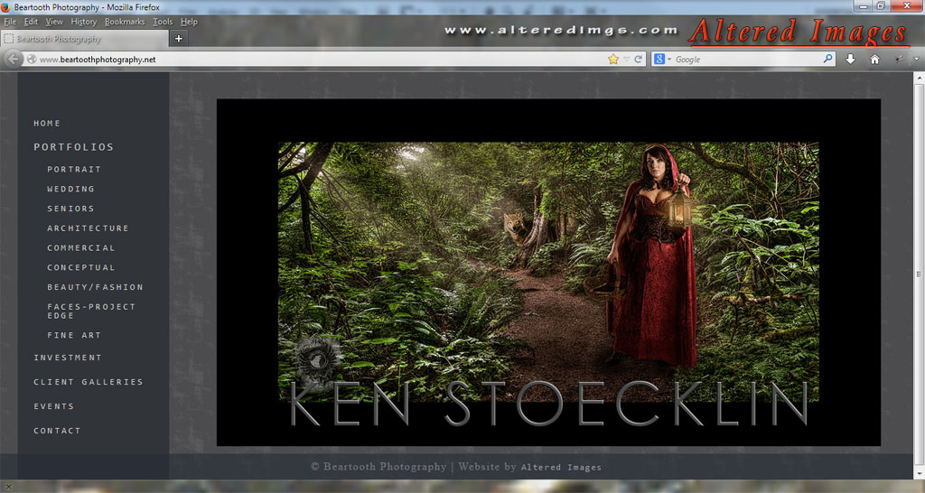Expand the toolbar overflow arrow
This screenshot has height=493, width=925.
click(x=916, y=59)
